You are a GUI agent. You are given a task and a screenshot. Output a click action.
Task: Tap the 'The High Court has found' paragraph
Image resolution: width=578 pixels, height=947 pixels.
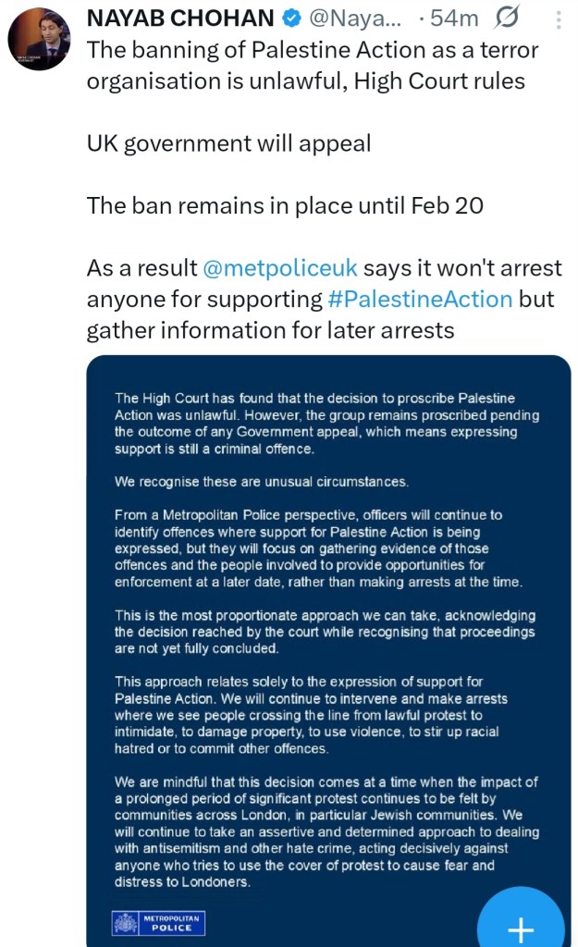pyautogui.click(x=326, y=424)
